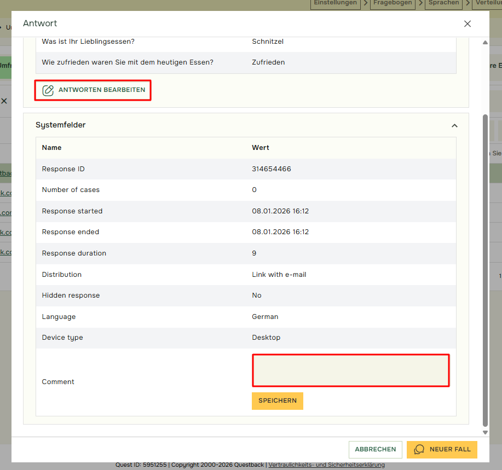The image size is (502, 470).
Task: Select the Response ID value 314654466
Action: (x=271, y=169)
